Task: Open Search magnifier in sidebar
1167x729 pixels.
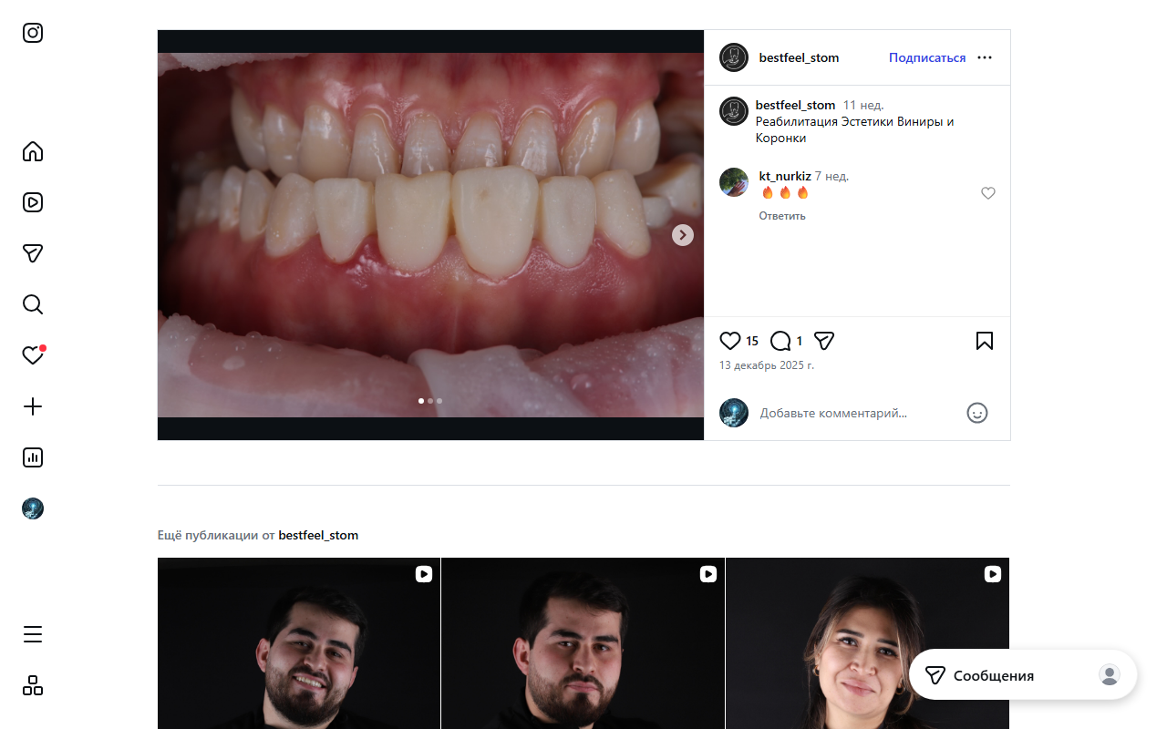Action: click(x=33, y=304)
